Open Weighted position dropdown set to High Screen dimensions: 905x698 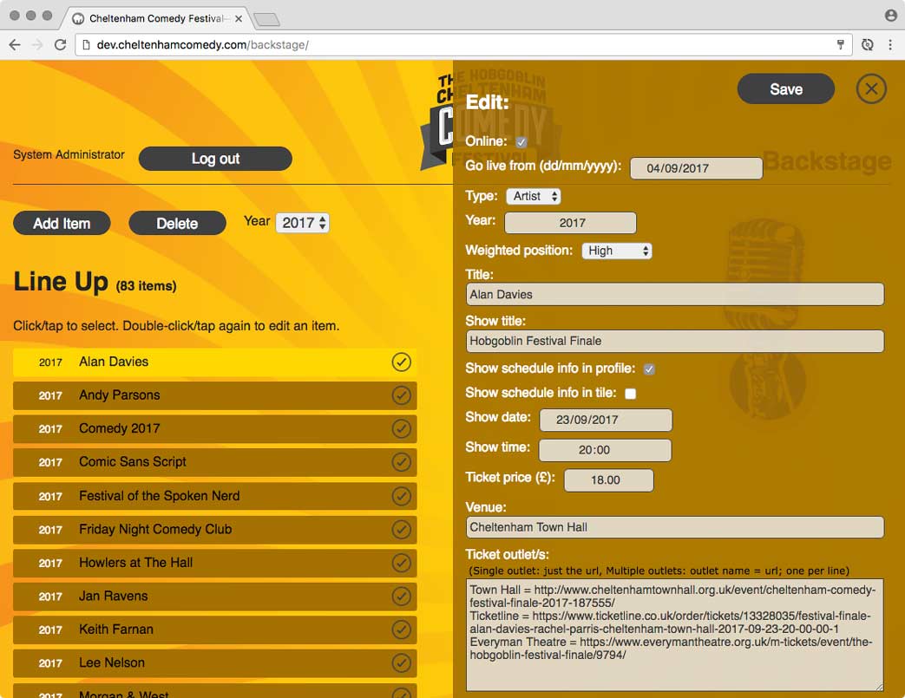point(616,251)
